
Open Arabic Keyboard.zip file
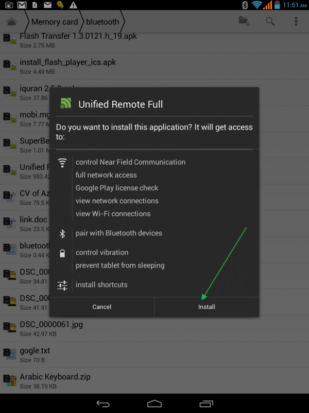[x=55, y=377]
